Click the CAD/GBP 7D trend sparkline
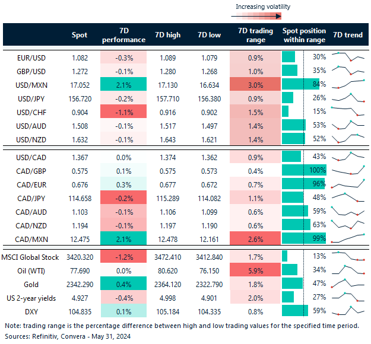 coord(348,170)
